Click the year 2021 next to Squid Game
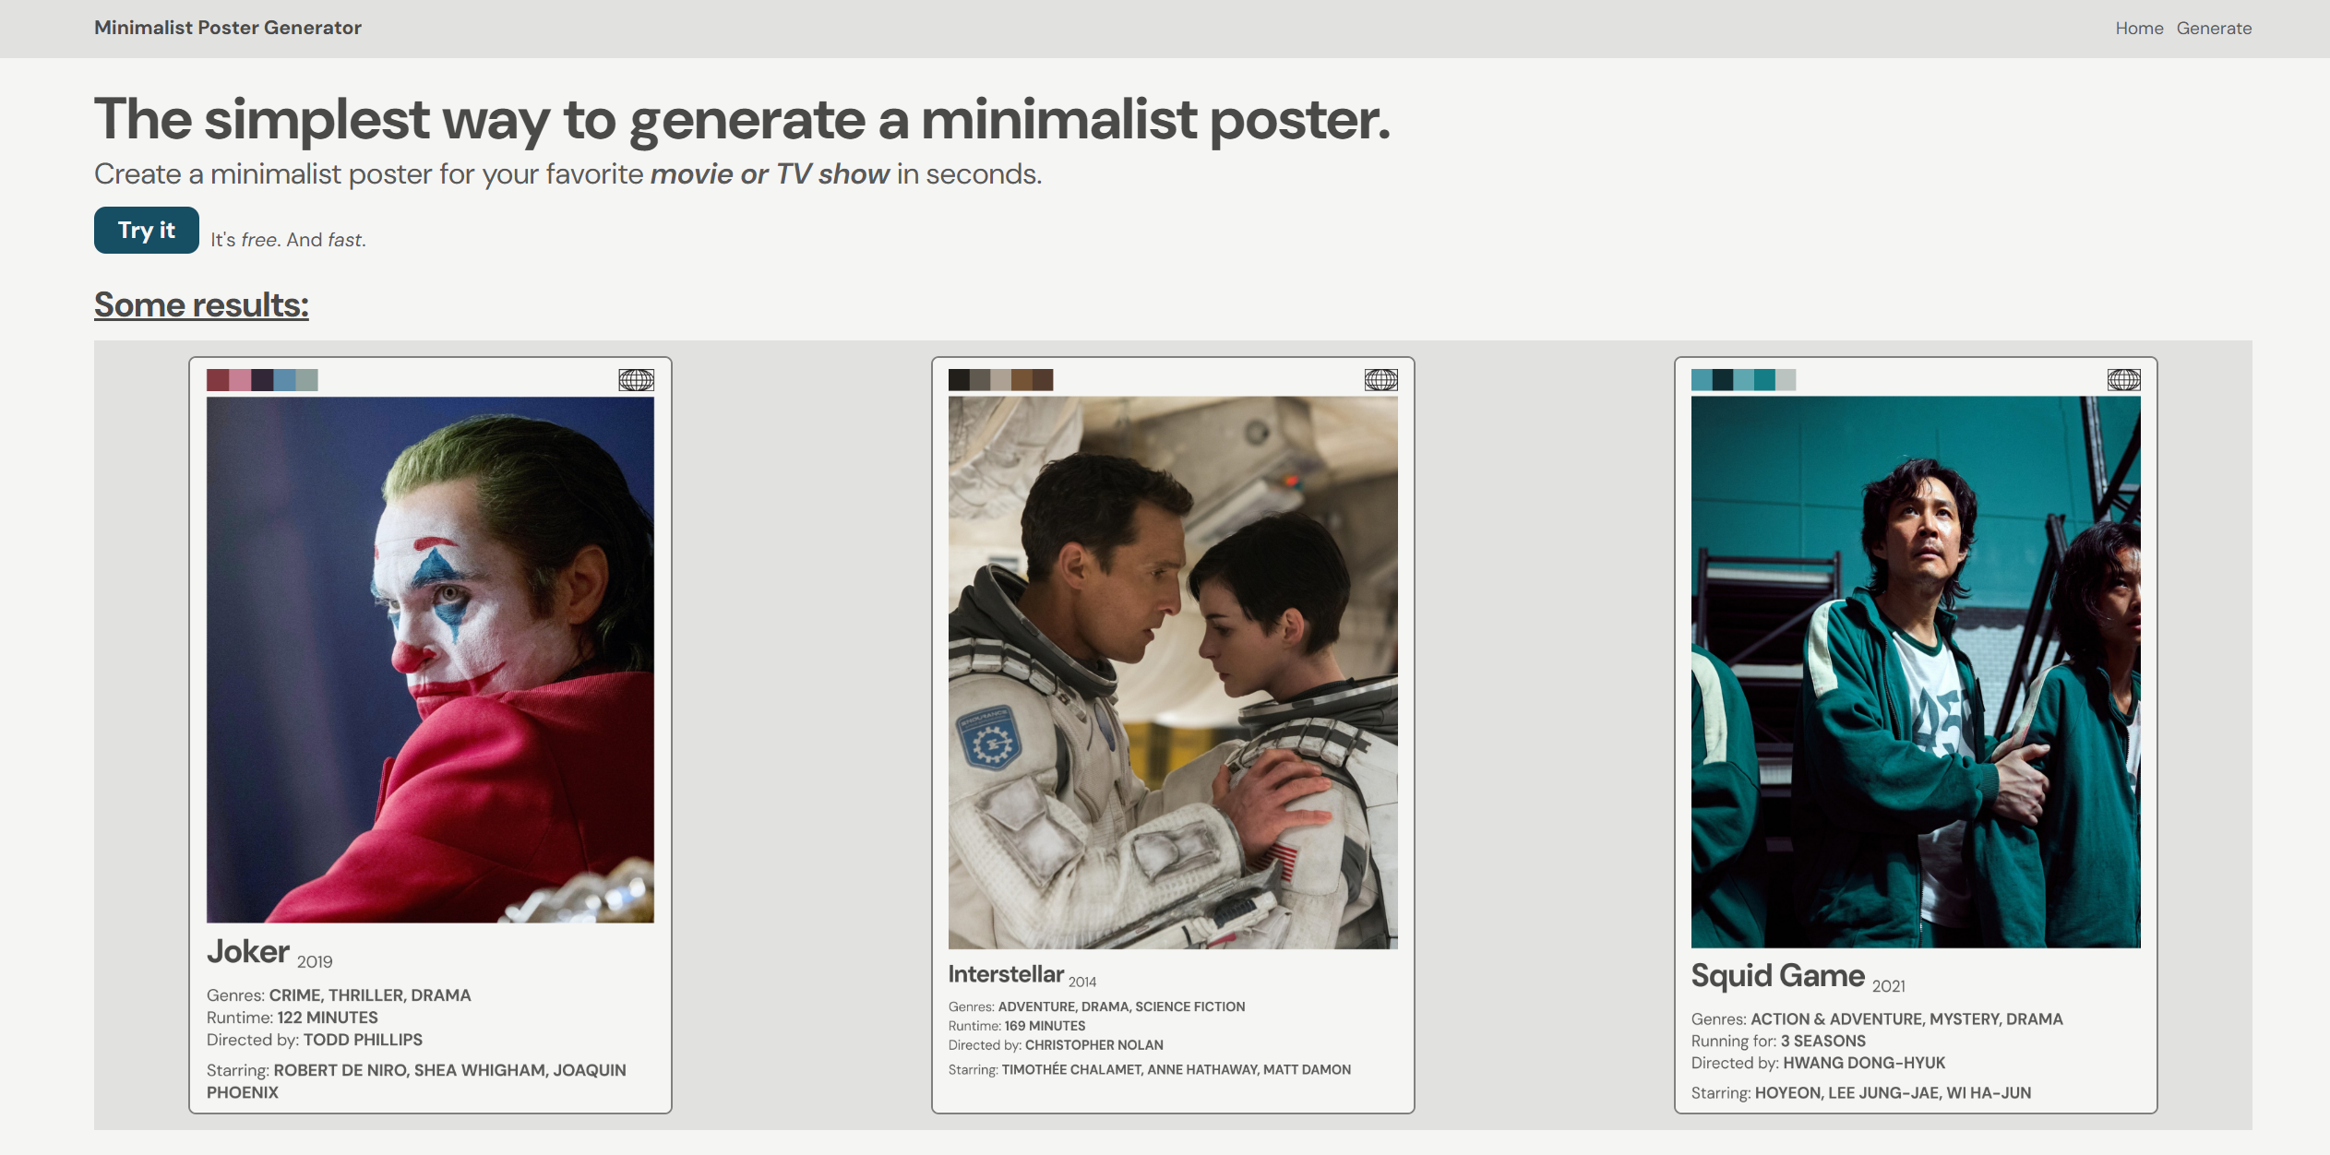The width and height of the screenshot is (2330, 1155). [x=1889, y=986]
